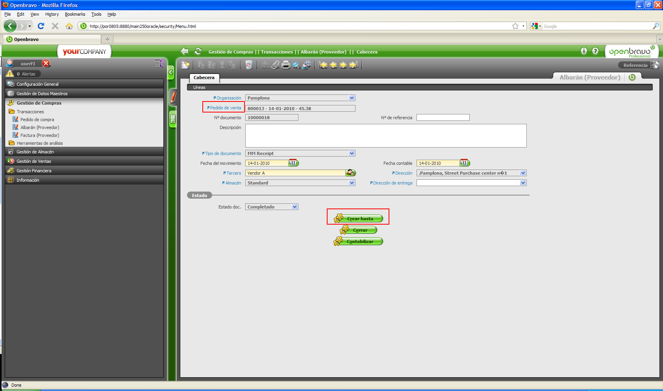
Task: Switch to form edit view with the pencil icon
Action: click(173, 97)
